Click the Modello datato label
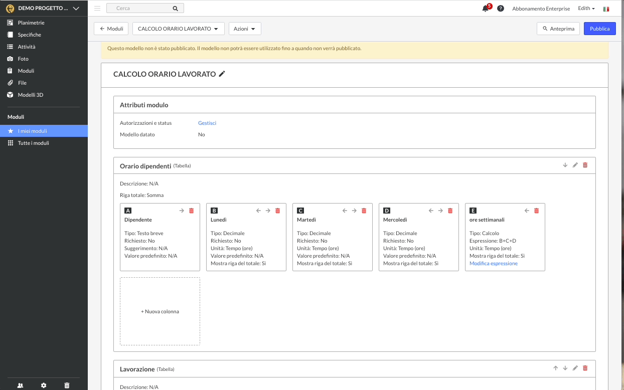Image resolution: width=624 pixels, height=390 pixels. (137, 134)
